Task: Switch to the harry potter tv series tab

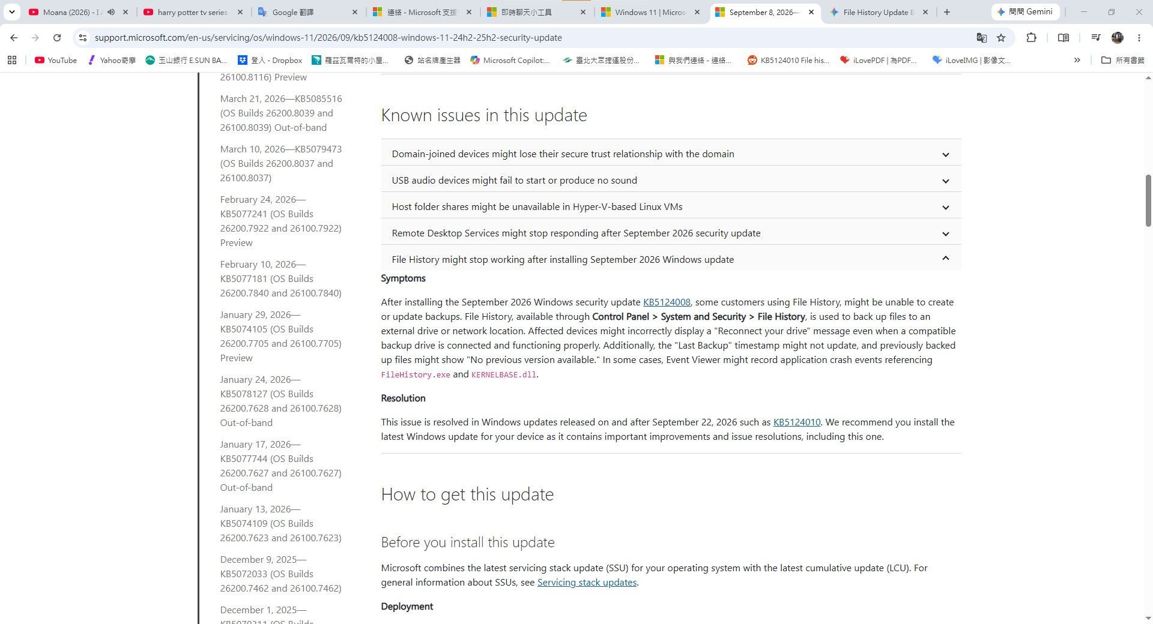Action: pyautogui.click(x=192, y=12)
